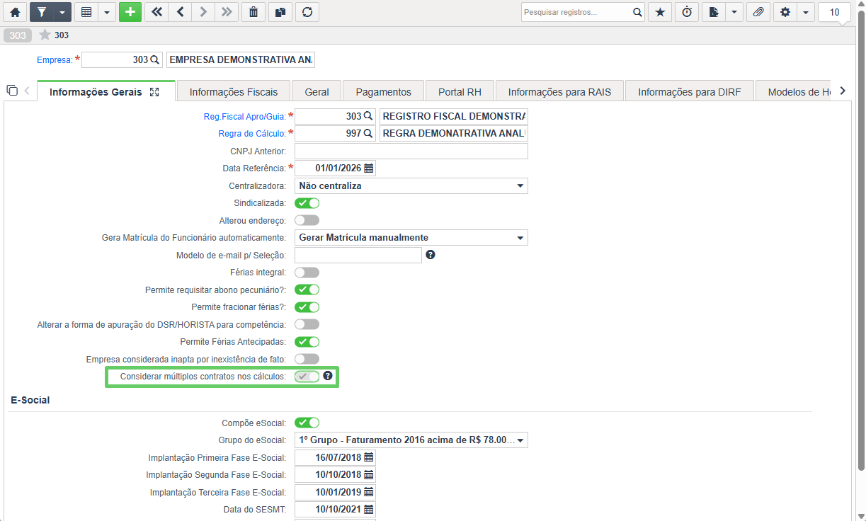Image resolution: width=866 pixels, height=521 pixels.
Task: Open Gera Matrícula do Funcionário dropdown
Action: pyautogui.click(x=411, y=238)
